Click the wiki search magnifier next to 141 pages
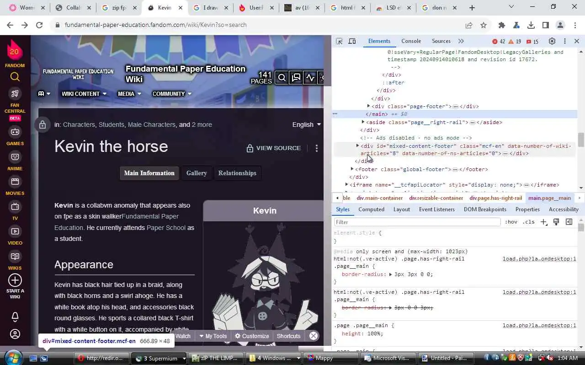The image size is (585, 365). pyautogui.click(x=282, y=78)
